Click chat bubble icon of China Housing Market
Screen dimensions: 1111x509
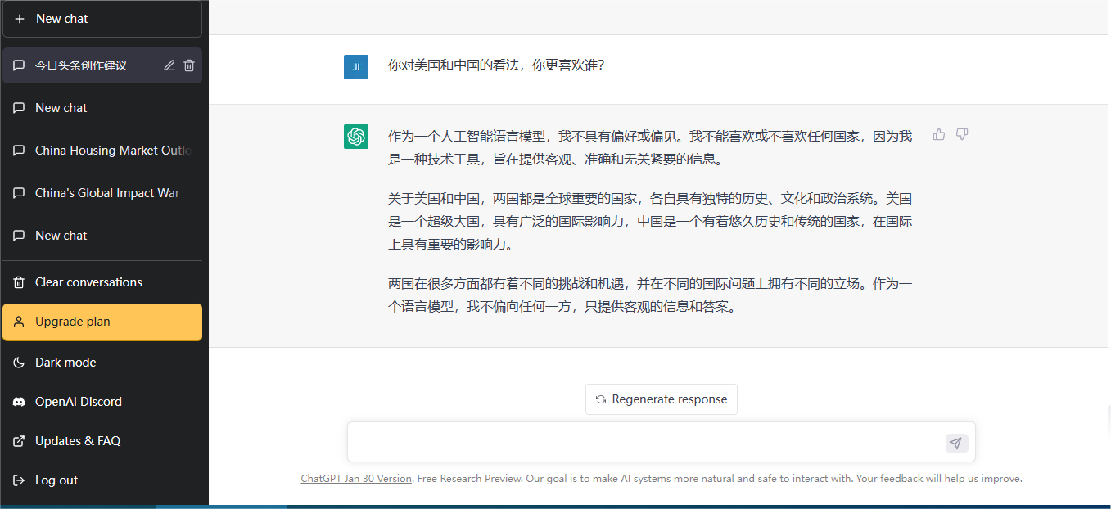(x=19, y=151)
